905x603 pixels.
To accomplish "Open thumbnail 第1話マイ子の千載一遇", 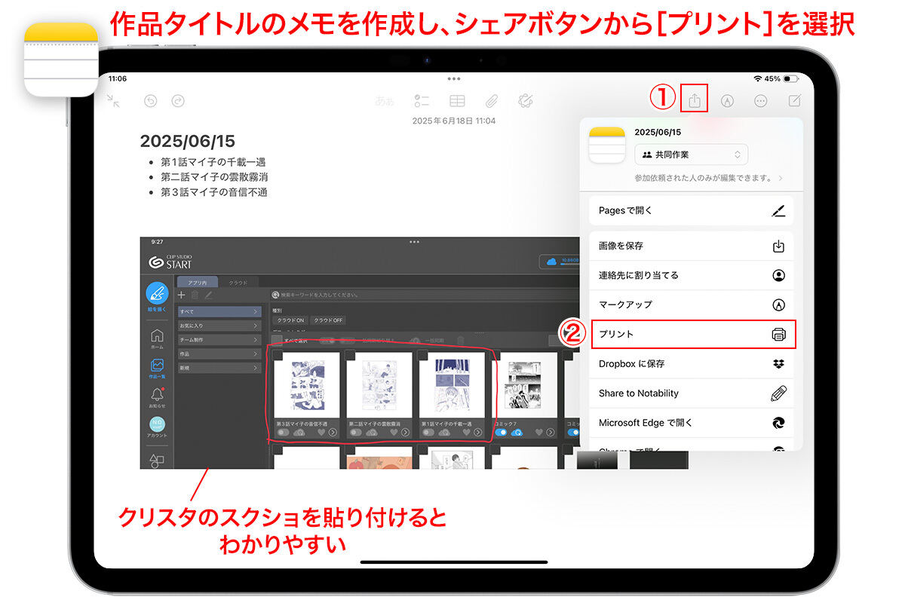I will click(x=452, y=384).
